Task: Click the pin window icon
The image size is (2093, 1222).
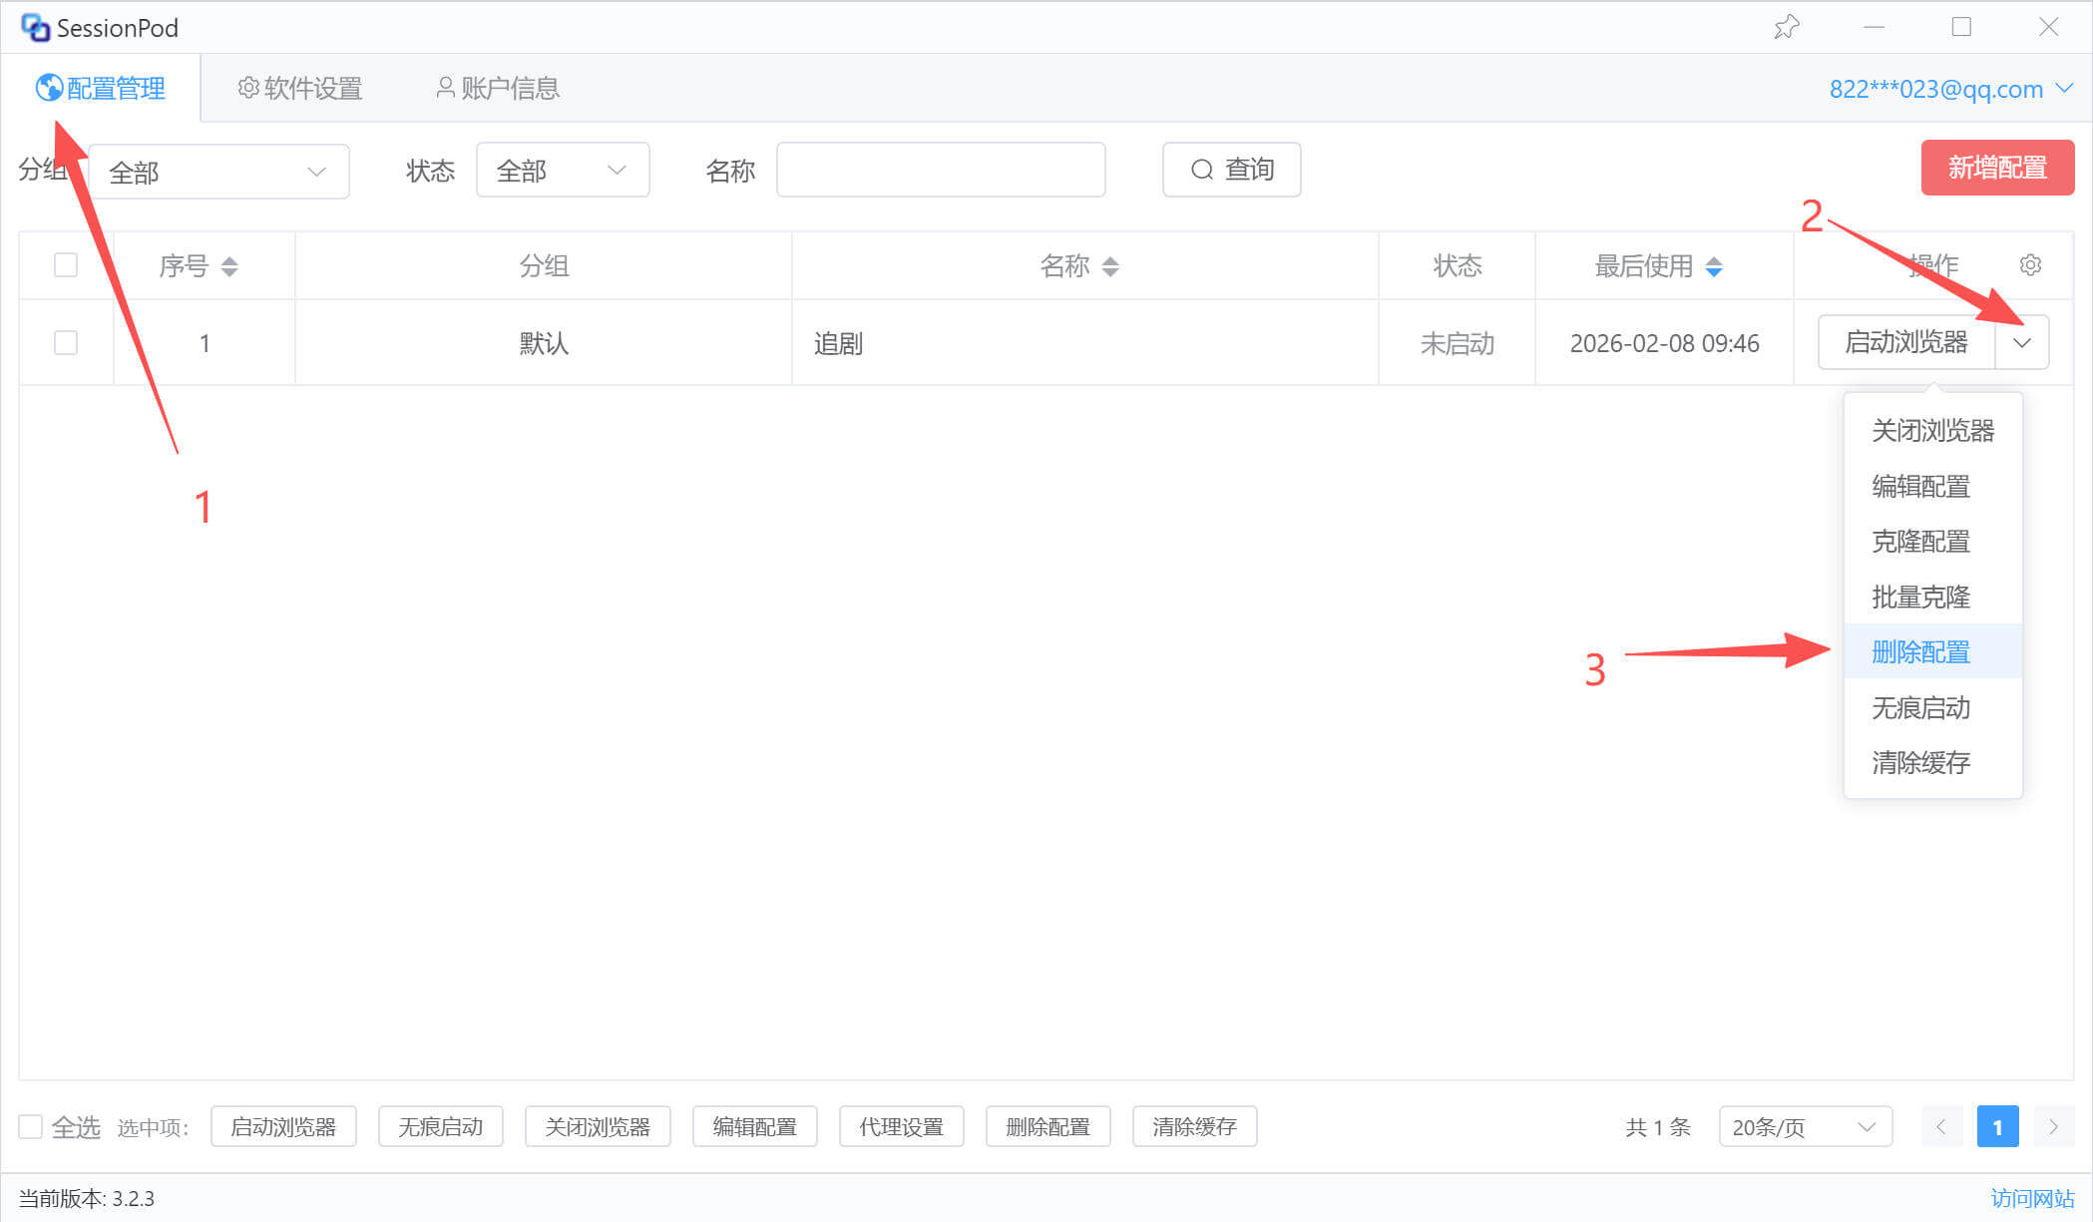Action: (x=1786, y=27)
